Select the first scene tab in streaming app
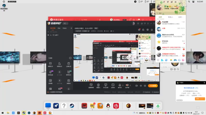Viewport: 206px width, 115px height. 53,28
